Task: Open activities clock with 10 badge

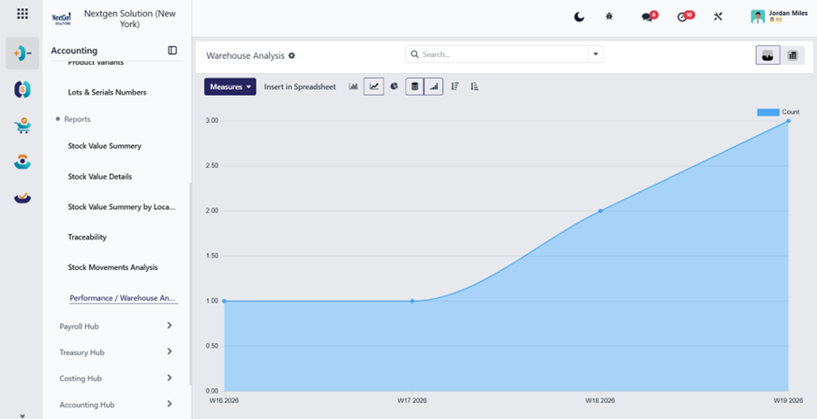Action: (685, 17)
